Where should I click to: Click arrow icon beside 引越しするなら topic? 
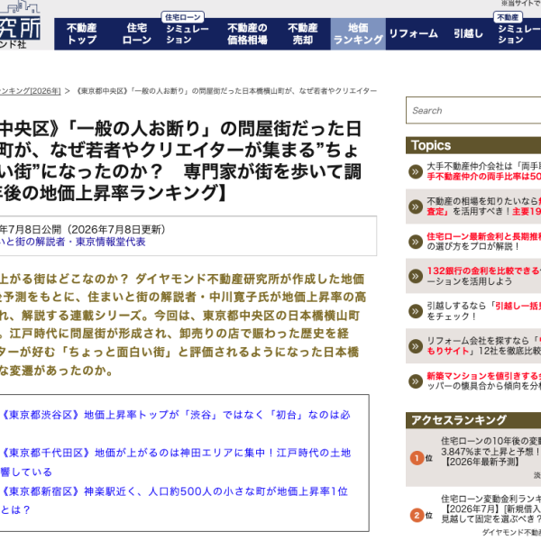tap(416, 311)
